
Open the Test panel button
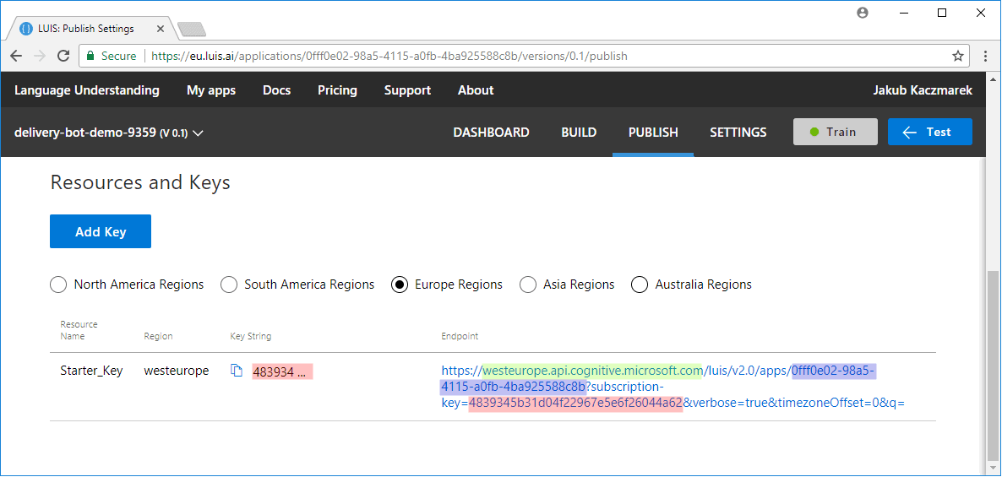(930, 133)
